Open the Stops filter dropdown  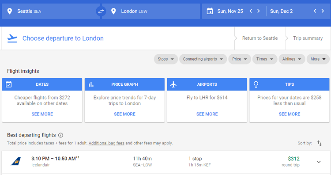(x=165, y=59)
